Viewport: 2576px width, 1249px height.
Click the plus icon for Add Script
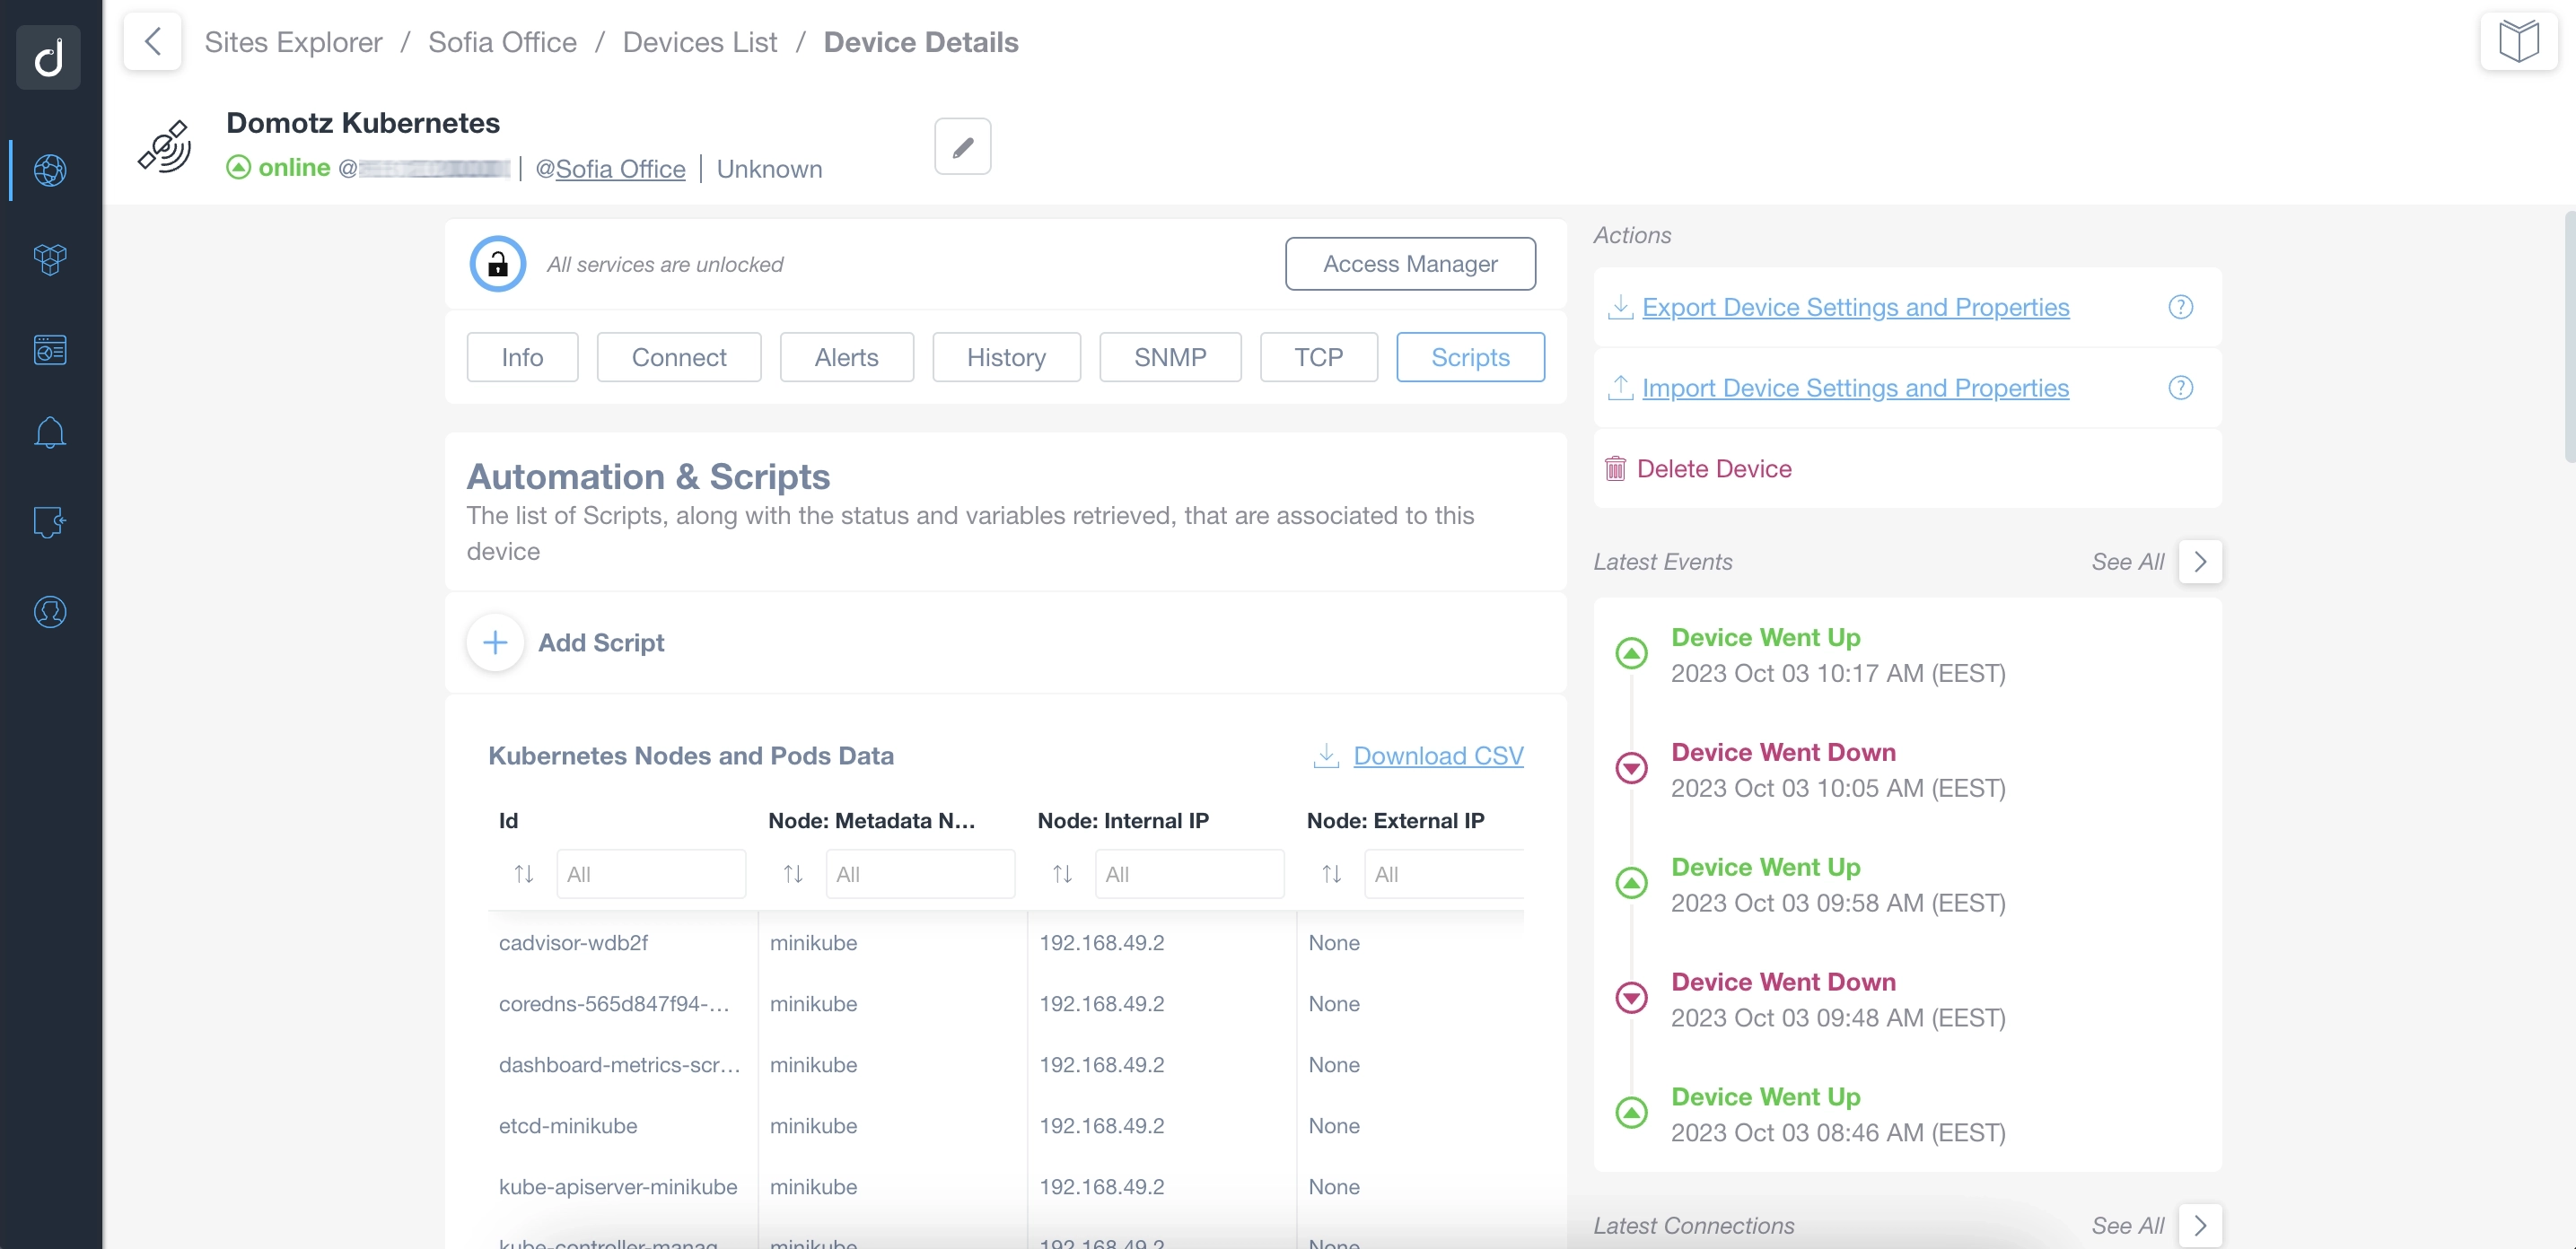point(495,642)
